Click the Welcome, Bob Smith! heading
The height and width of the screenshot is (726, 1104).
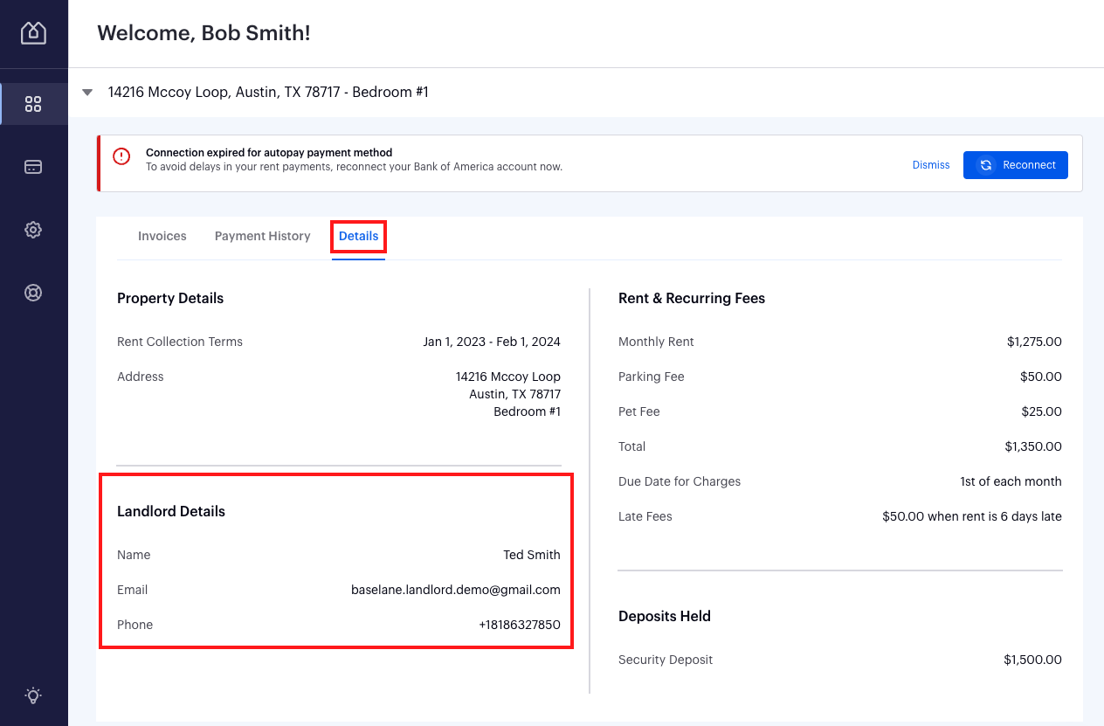pyautogui.click(x=204, y=33)
